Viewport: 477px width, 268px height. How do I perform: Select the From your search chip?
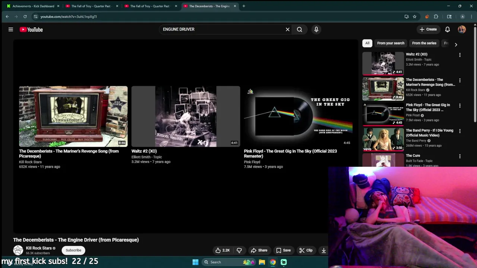click(x=391, y=43)
